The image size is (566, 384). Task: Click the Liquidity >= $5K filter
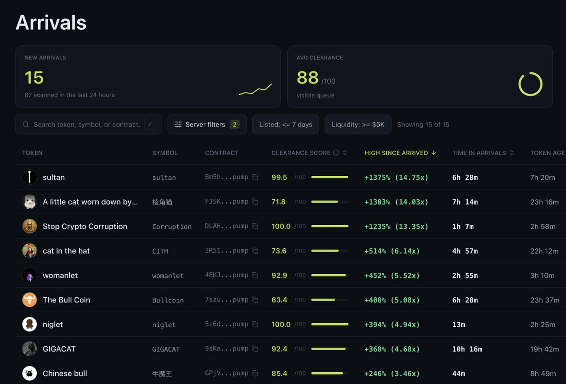tap(358, 124)
